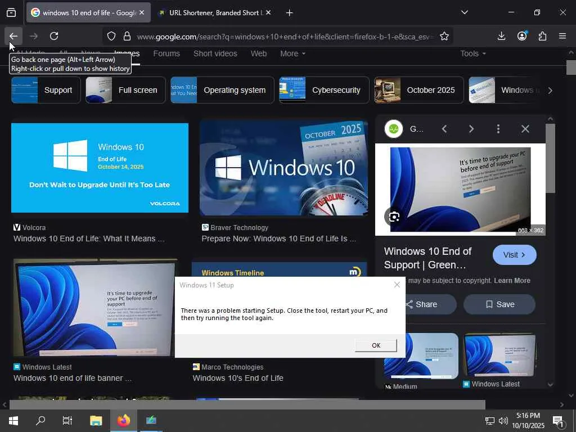Viewport: 576px width, 432px height.
Task: Switch to the URL Shortener tab
Action: point(214,12)
